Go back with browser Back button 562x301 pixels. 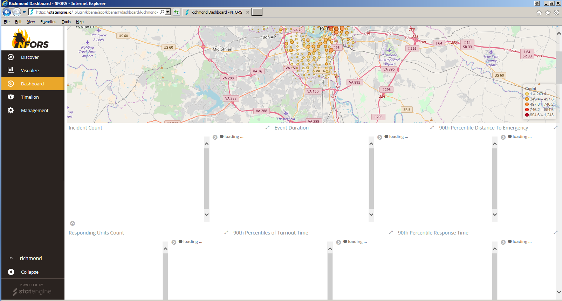coord(7,12)
